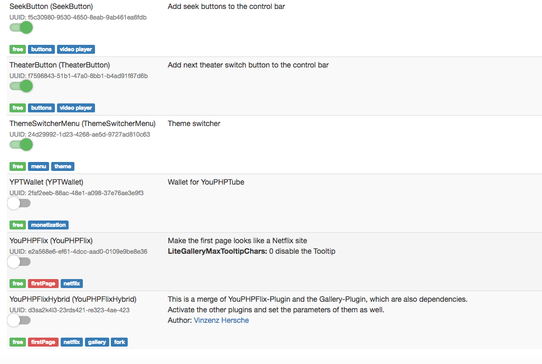Click the 'fork' tag under YouPHPFlixHybrid
Viewport: 542px width, 364px height.
(x=119, y=342)
